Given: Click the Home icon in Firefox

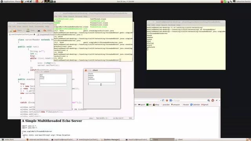Looking at the screenshot, I should pyautogui.click(x=213, y=100).
